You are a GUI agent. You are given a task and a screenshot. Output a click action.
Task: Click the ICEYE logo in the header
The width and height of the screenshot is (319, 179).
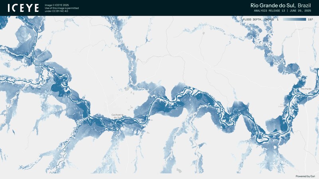click(23, 8)
